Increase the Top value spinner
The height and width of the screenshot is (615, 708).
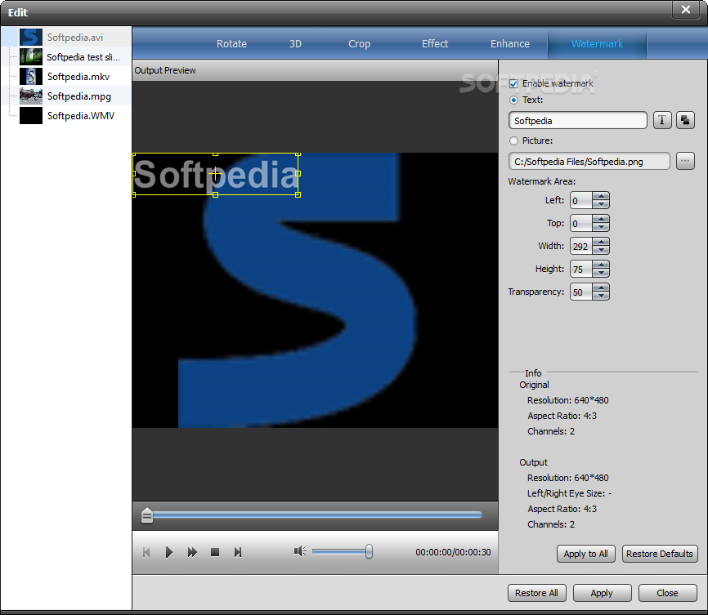601,219
